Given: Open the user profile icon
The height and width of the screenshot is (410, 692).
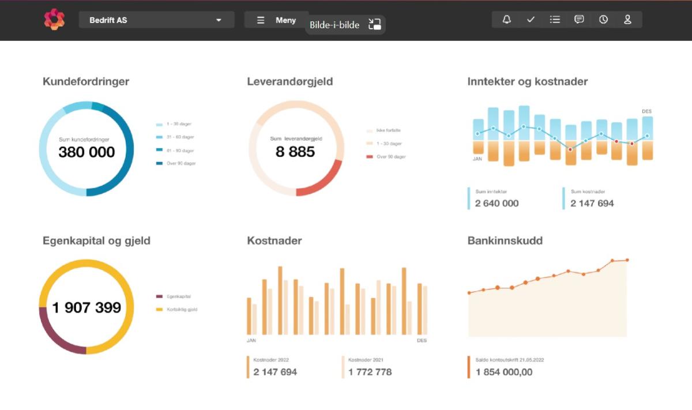Looking at the screenshot, I should coord(627,20).
